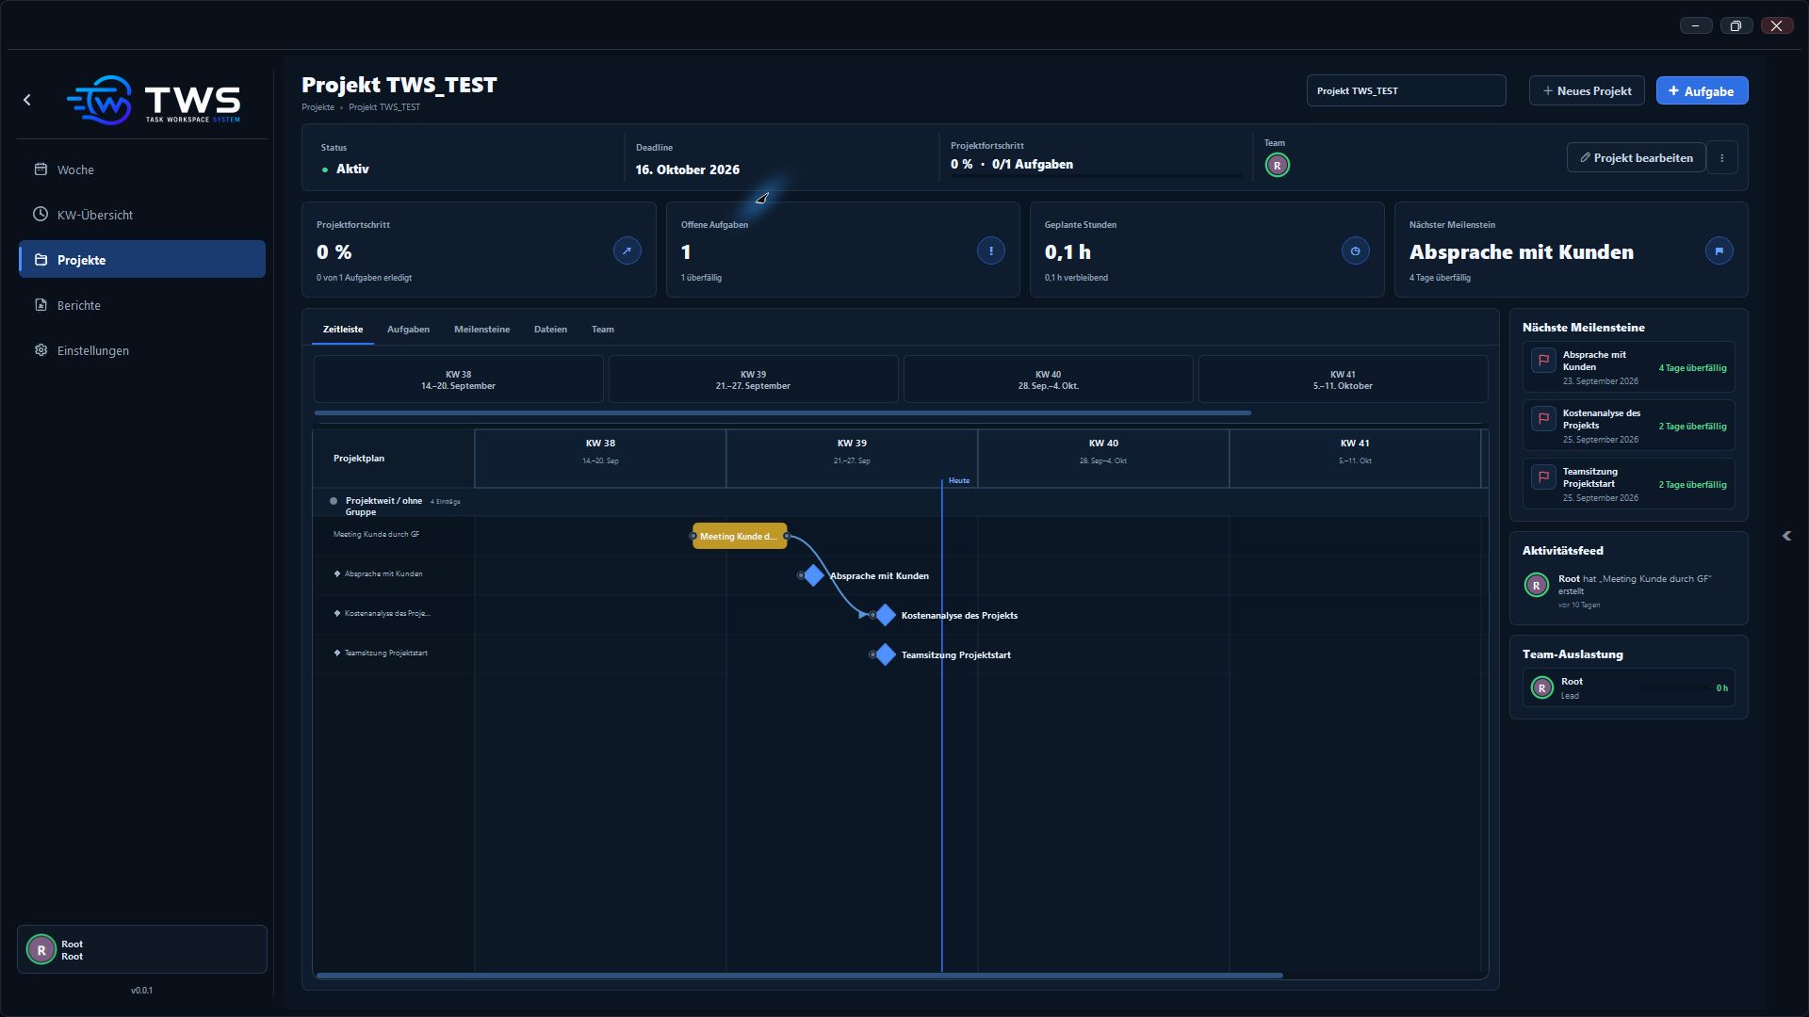Open the Woche view in the sidebar
Screen dimensions: 1809x1017
click(x=141, y=169)
